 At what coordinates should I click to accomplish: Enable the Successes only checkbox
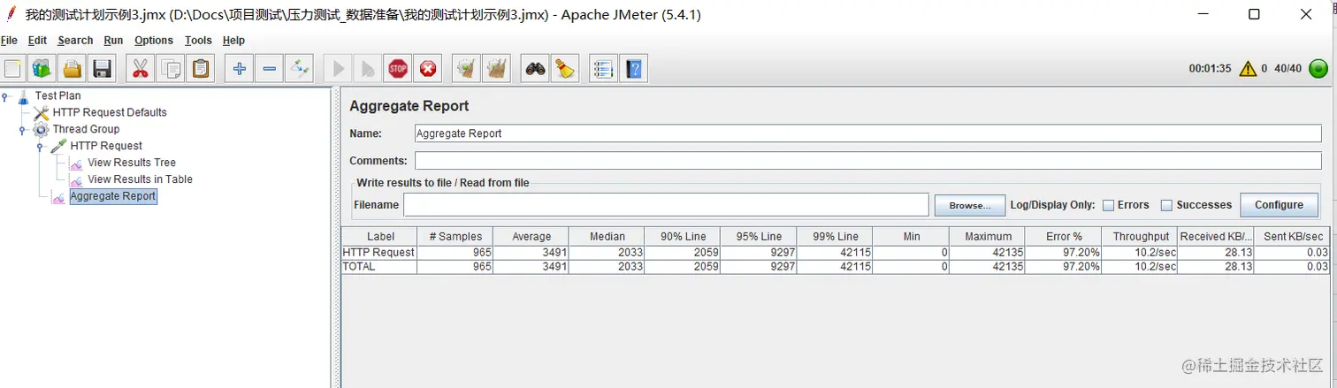click(1166, 205)
